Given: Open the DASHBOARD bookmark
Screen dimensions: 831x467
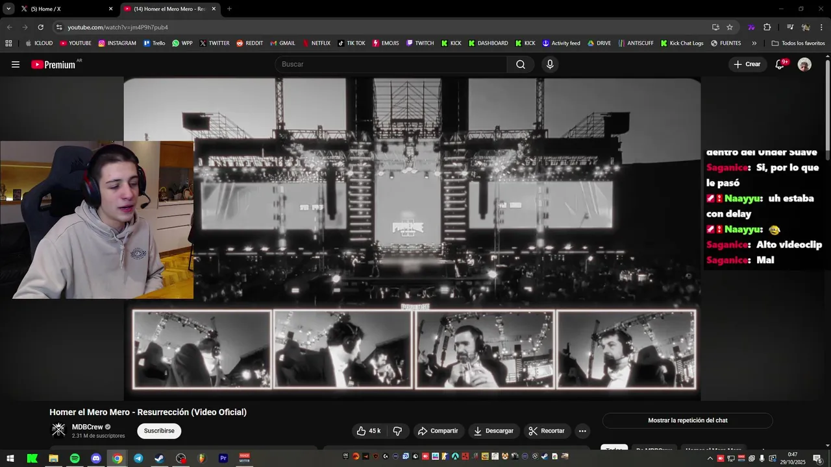Looking at the screenshot, I should 488,43.
